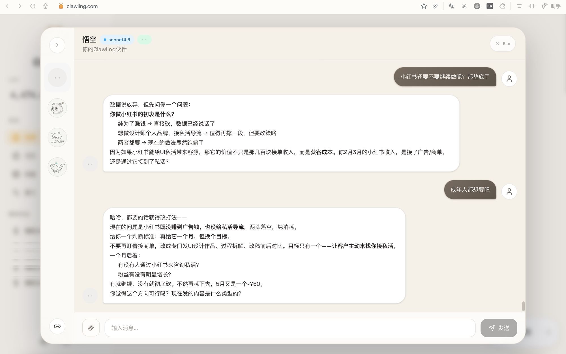
Task: Select the panda companion avatar
Action: [57, 108]
